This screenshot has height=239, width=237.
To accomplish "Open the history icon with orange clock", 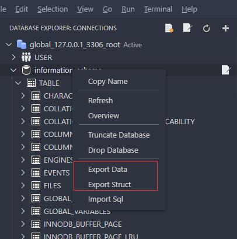I will [x=169, y=28].
